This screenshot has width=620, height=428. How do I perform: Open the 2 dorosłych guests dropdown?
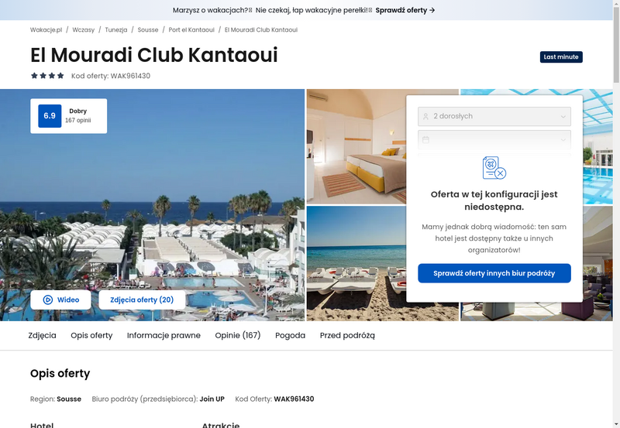tap(494, 116)
